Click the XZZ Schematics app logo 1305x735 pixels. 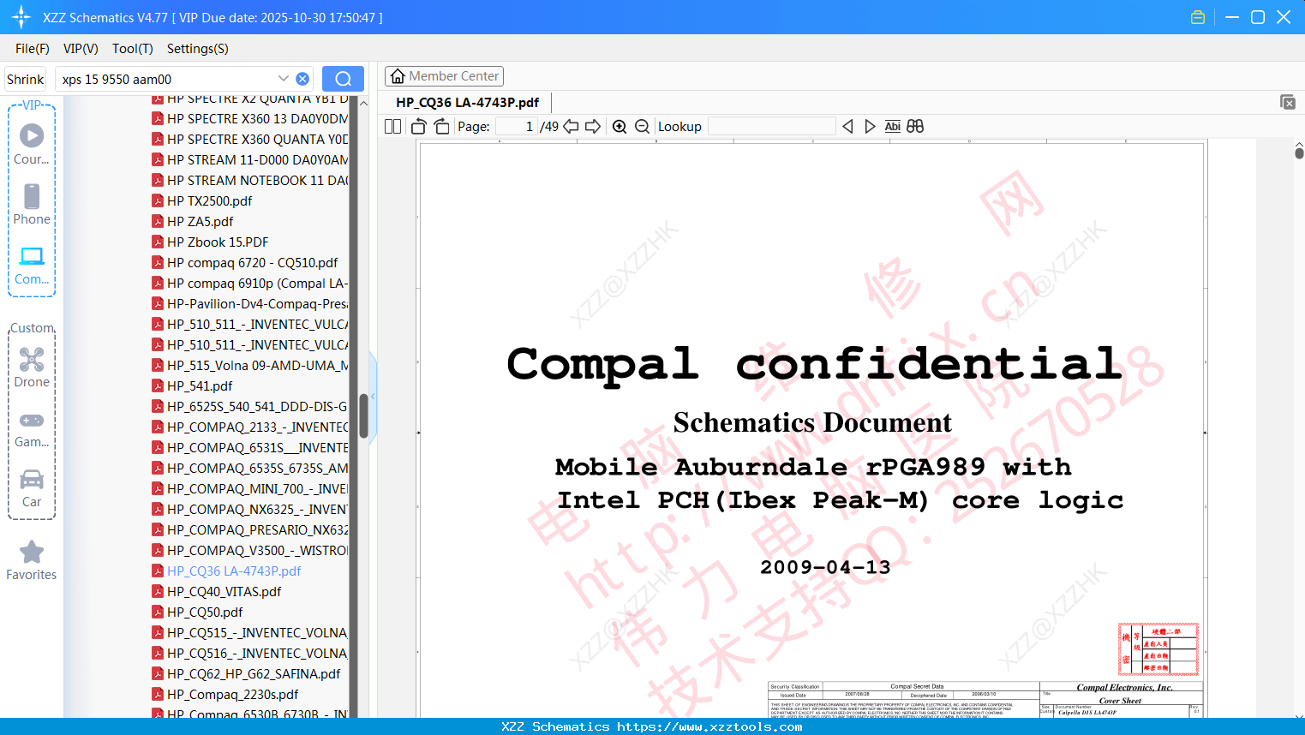pos(21,17)
